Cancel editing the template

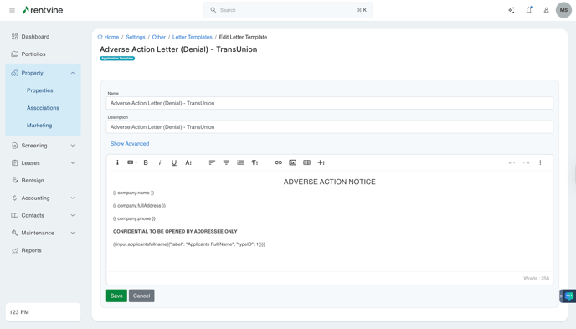[141, 296]
